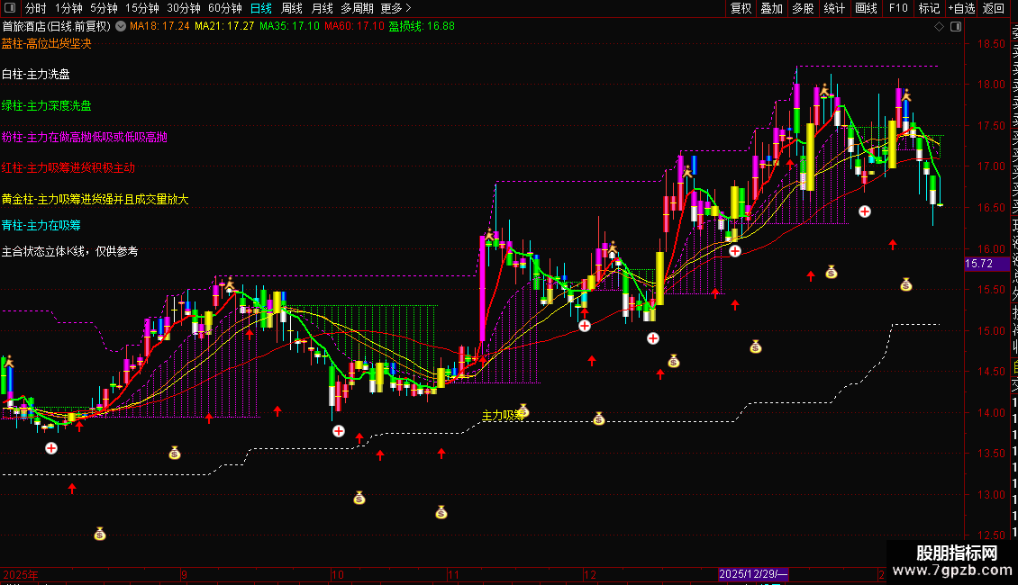Open the 多周期 multi-period view
The height and width of the screenshot is (585, 1018).
coord(357,8)
